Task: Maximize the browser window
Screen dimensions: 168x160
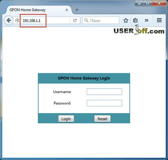Action: [x=147, y=3]
